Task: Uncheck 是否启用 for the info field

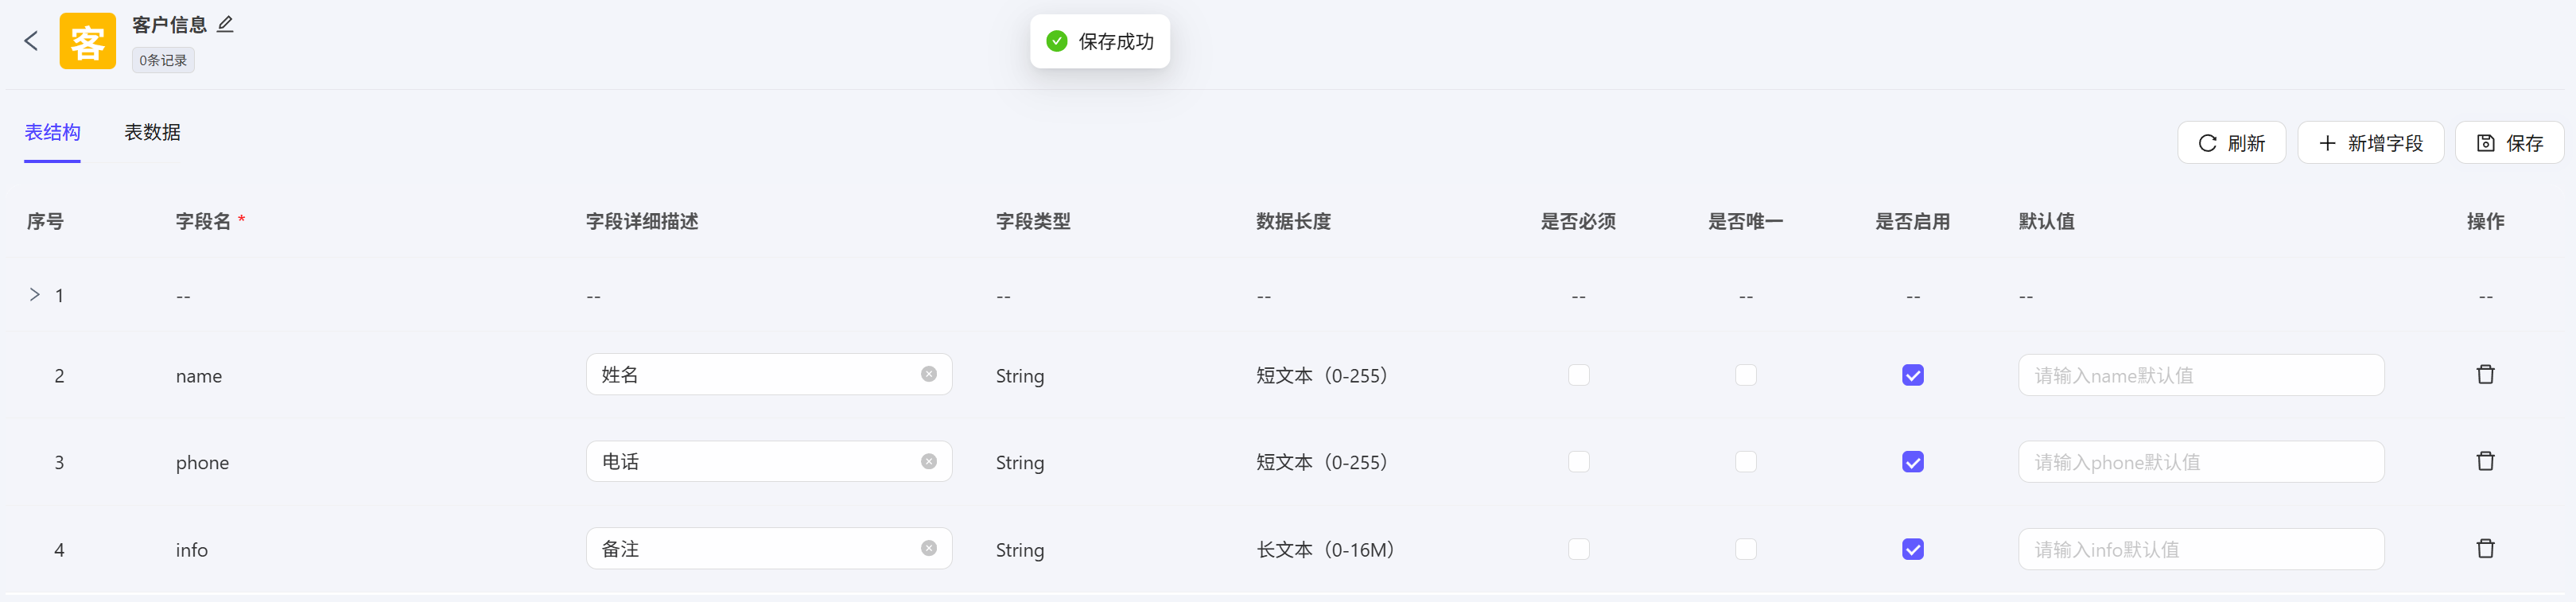Action: 1912,549
